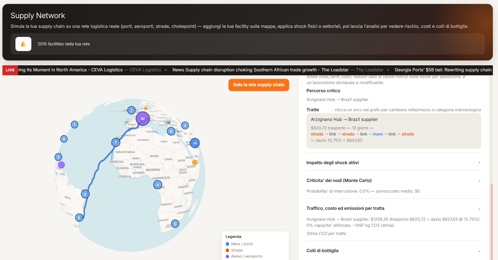This screenshot has width=498, height=260.
Task: Open cluster 9 in the western Atlantic
Action: 64,139
